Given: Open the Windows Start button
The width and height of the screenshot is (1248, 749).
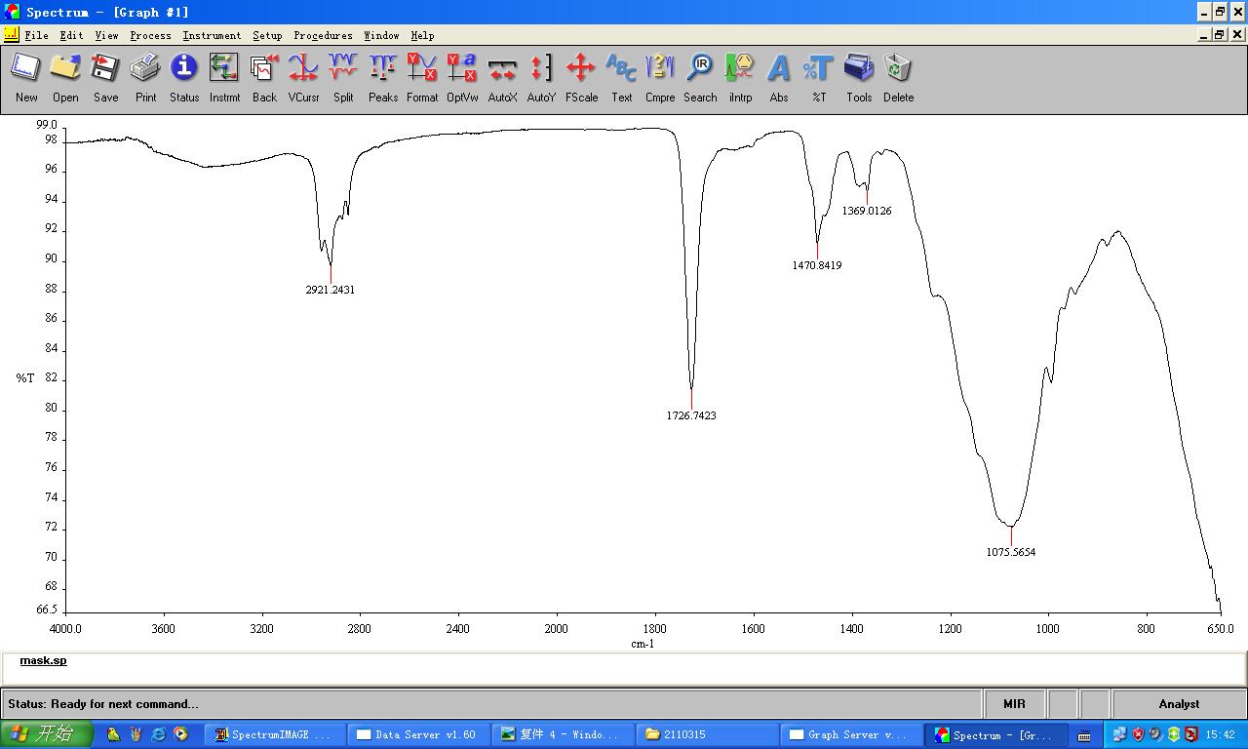Looking at the screenshot, I should pos(47,734).
